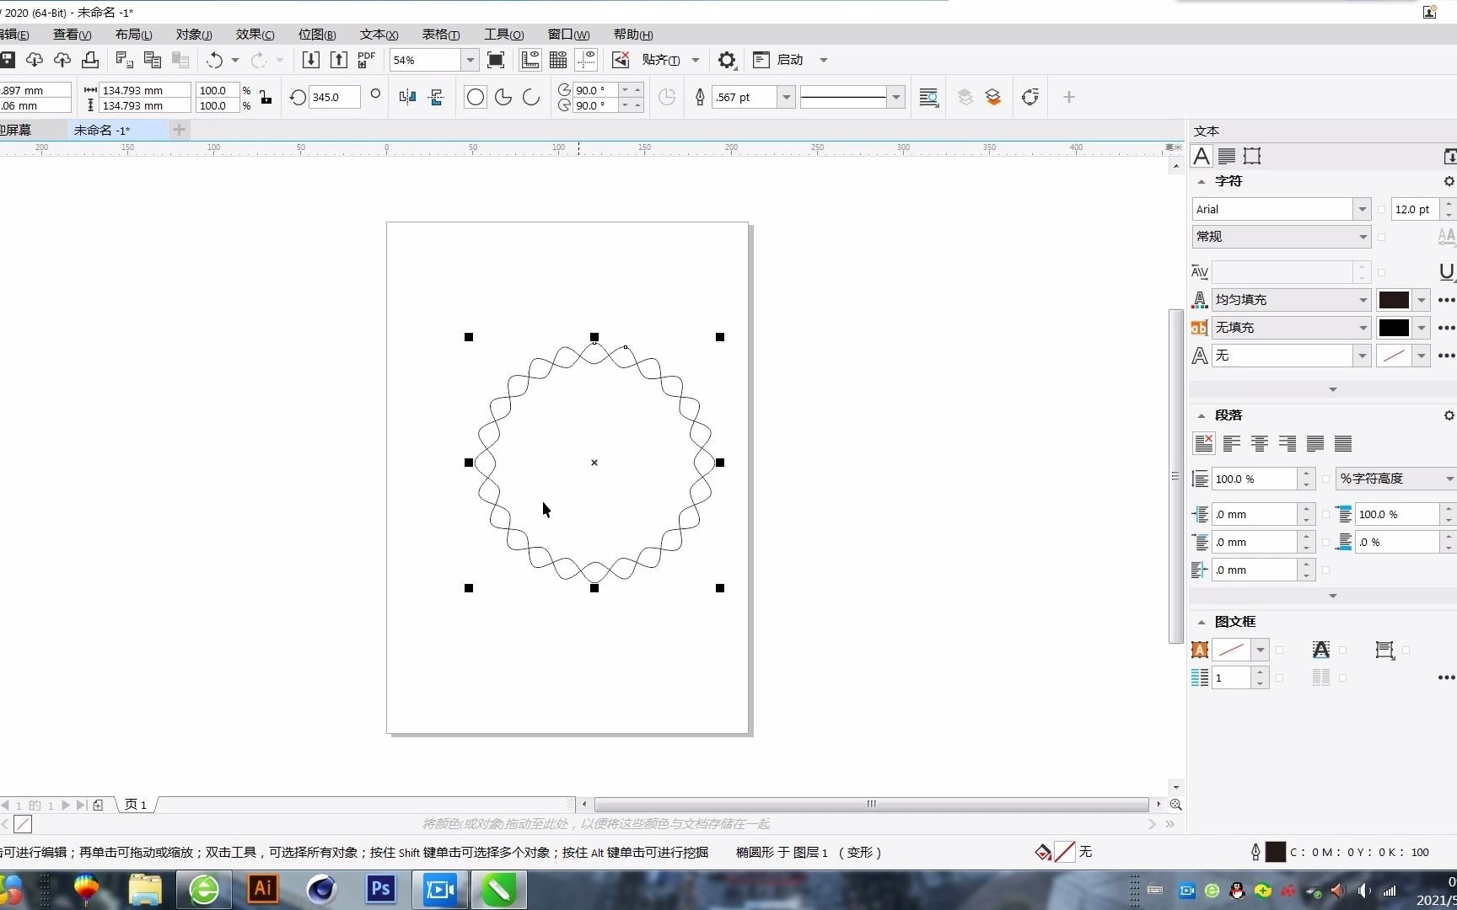Toggle the show rulers icon
Viewport: 1457px width, 910px height.
530,60
